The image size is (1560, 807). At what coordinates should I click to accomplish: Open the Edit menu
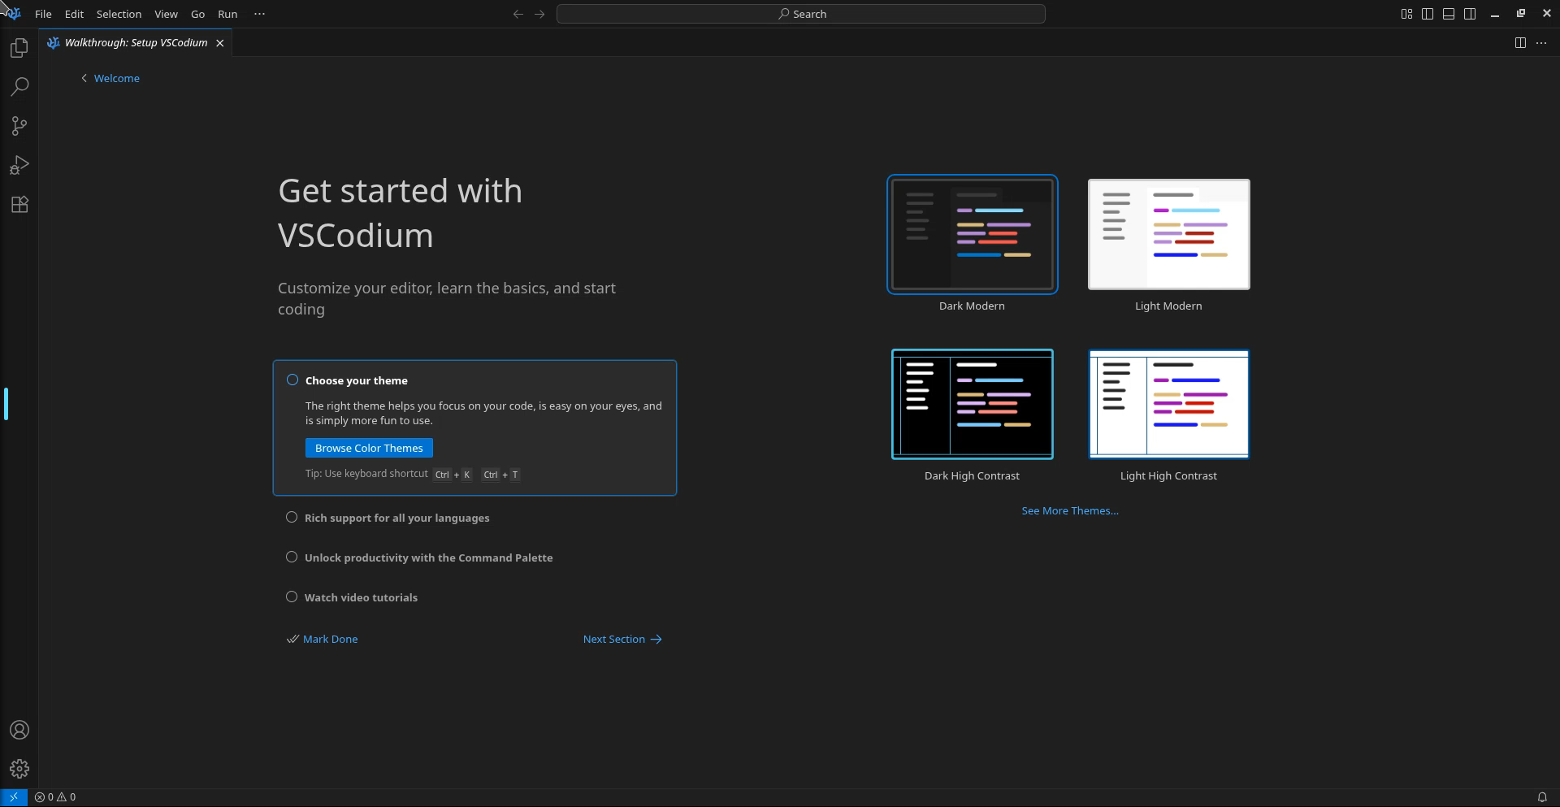tap(74, 14)
